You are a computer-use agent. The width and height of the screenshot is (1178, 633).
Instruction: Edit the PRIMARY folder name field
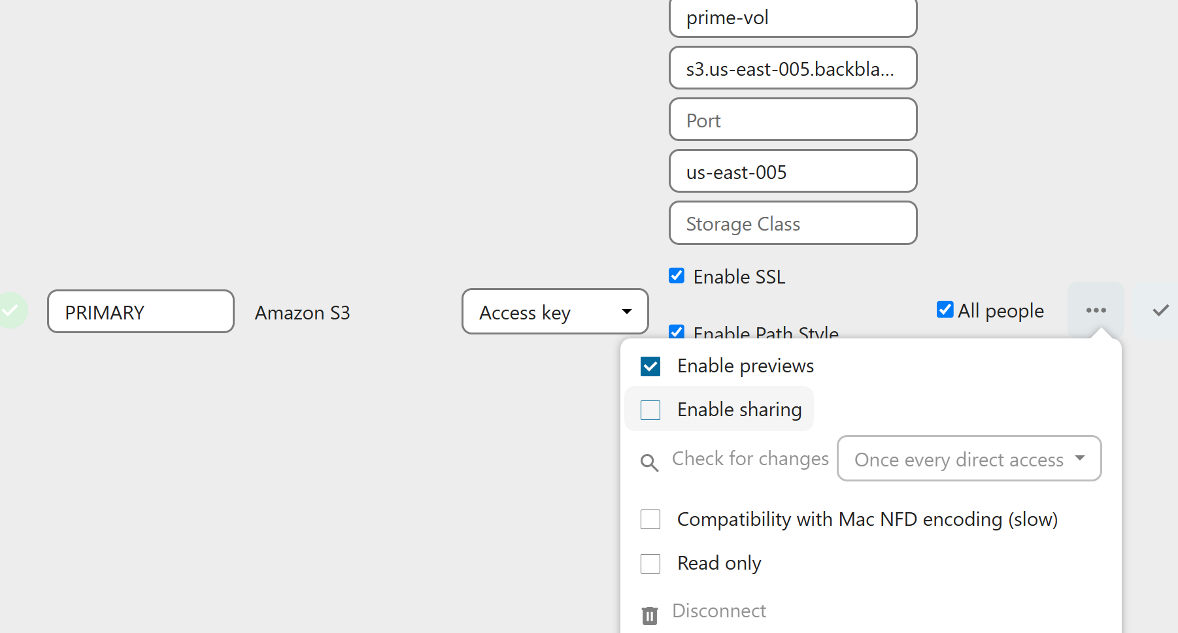coord(141,312)
